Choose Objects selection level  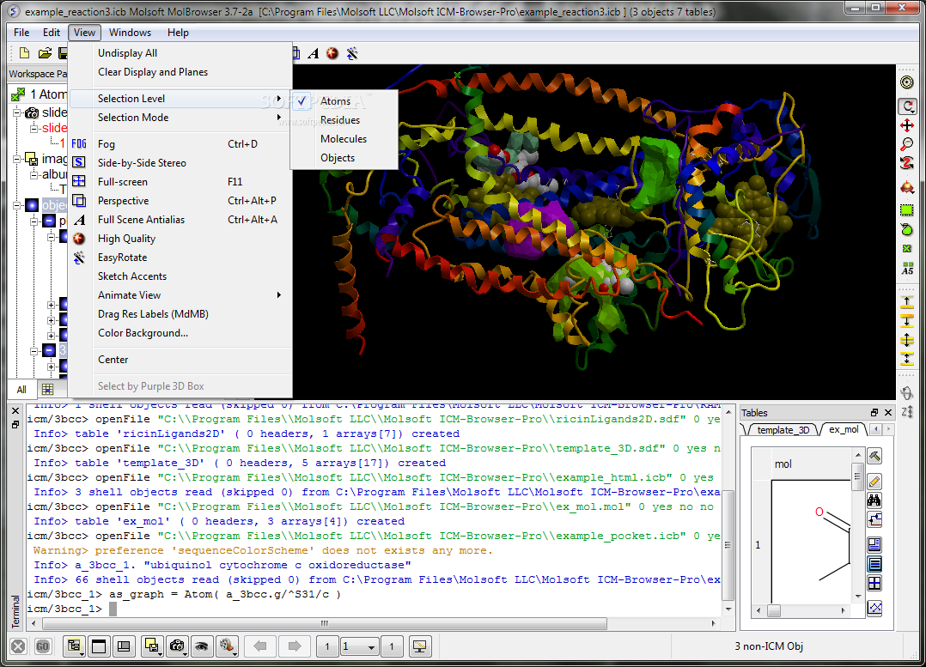pos(344,158)
